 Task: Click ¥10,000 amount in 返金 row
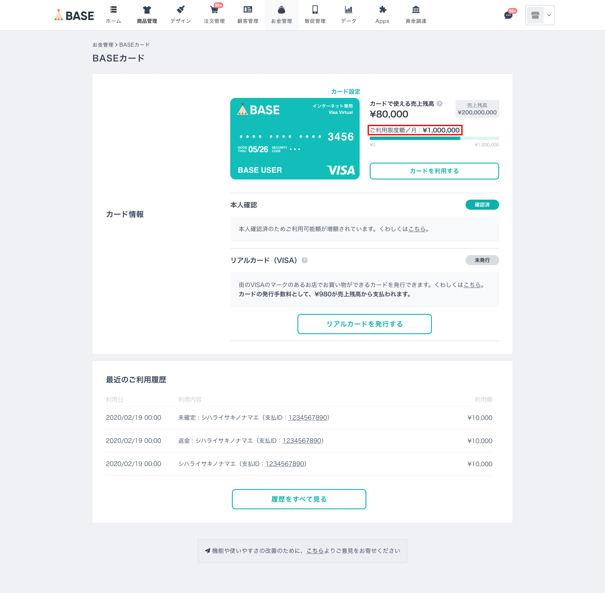(480, 440)
